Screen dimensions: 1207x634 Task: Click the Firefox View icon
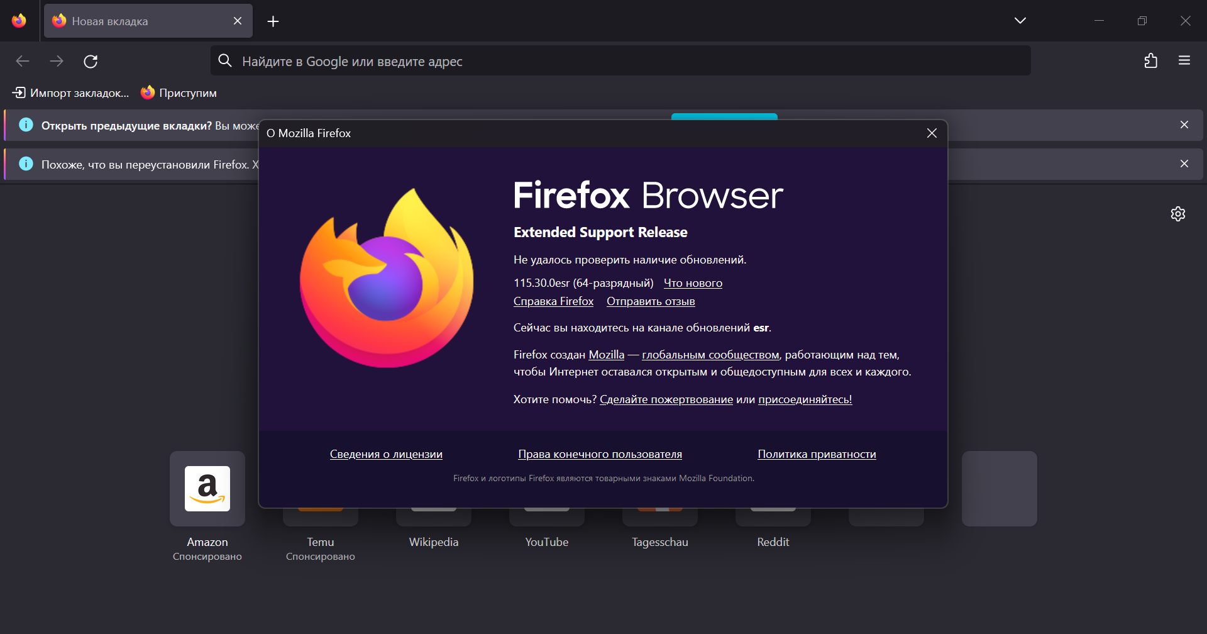coord(19,21)
